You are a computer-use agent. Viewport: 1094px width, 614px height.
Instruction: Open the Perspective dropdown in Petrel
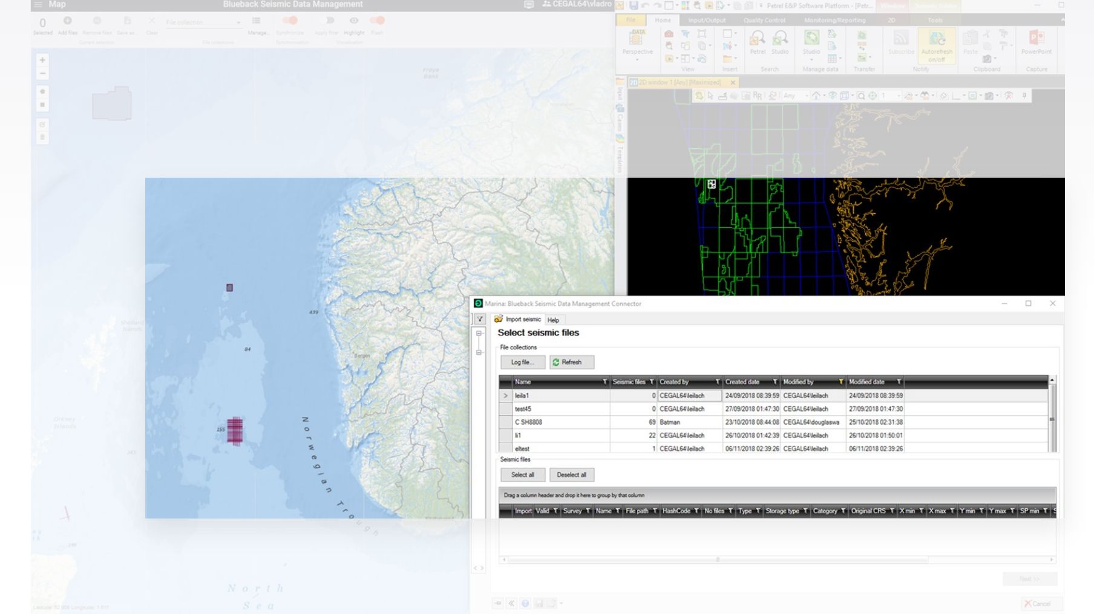637,45
